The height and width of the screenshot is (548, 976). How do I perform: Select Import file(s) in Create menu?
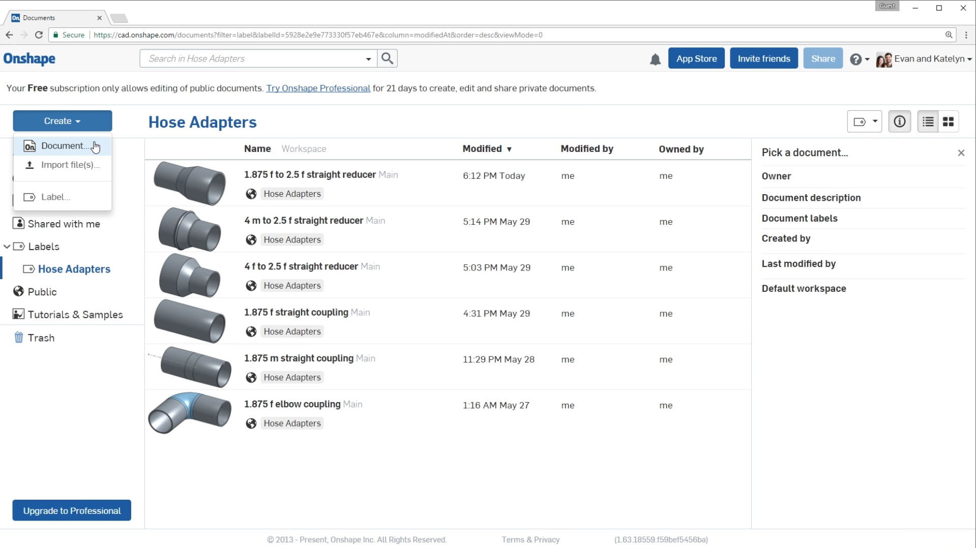70,165
